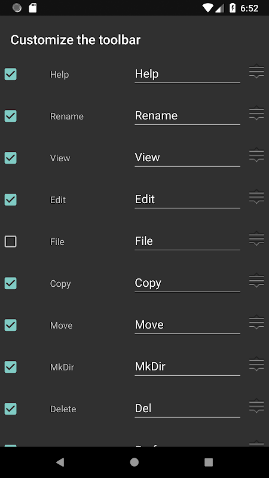Disable the Edit button checkbox
Viewport: 269px width, 478px height.
[x=11, y=200]
